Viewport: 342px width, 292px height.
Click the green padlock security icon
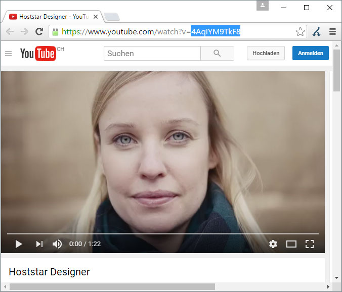point(56,32)
